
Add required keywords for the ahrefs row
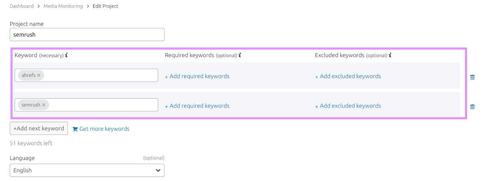pyautogui.click(x=199, y=76)
